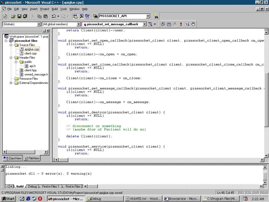Open the Window List icon
The image size is (269, 202).
tap(87, 16)
